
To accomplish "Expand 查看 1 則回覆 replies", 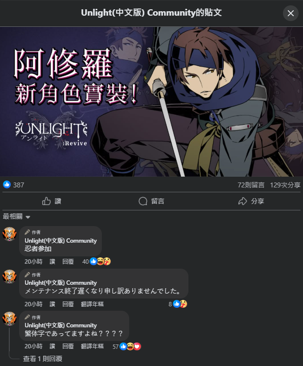I will 43,359.
